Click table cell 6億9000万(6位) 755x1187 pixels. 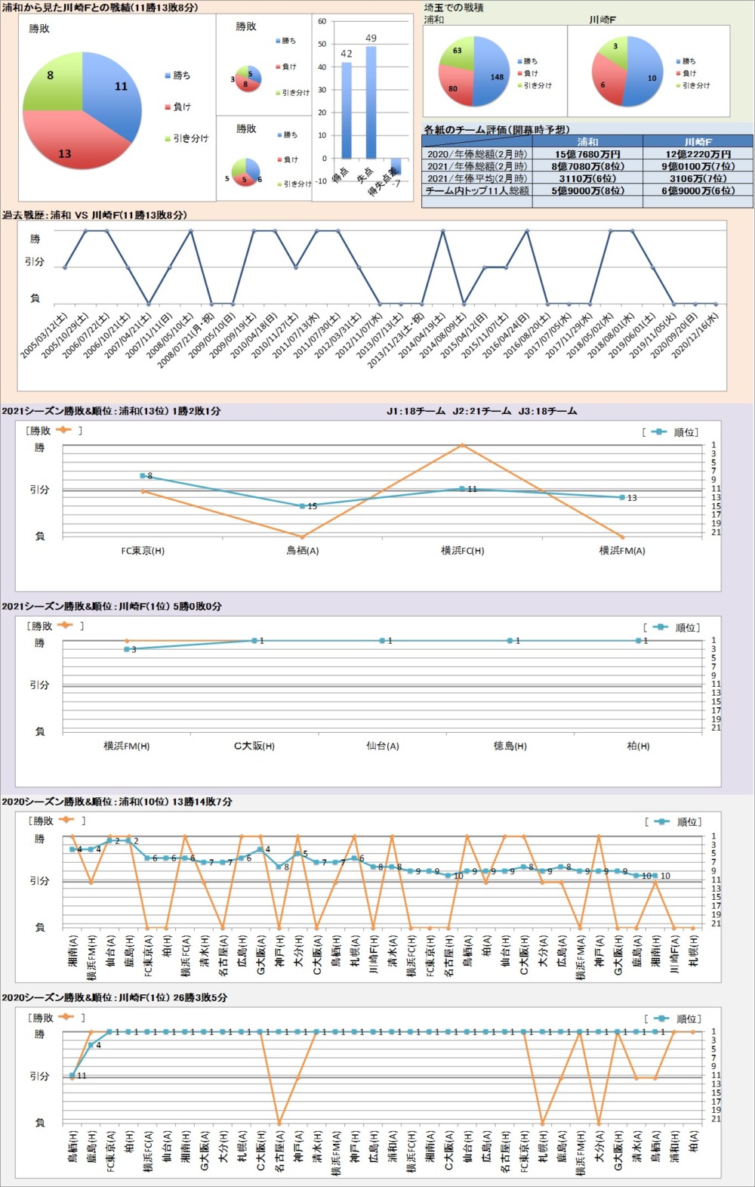tap(698, 190)
